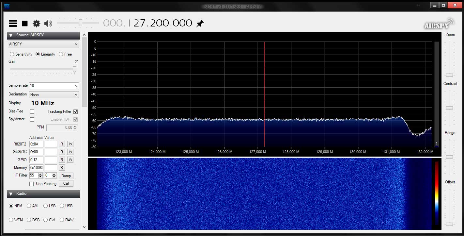Viewport: 464px width, 236px height.
Task: Click the GPIO address input field
Action: click(x=36, y=160)
